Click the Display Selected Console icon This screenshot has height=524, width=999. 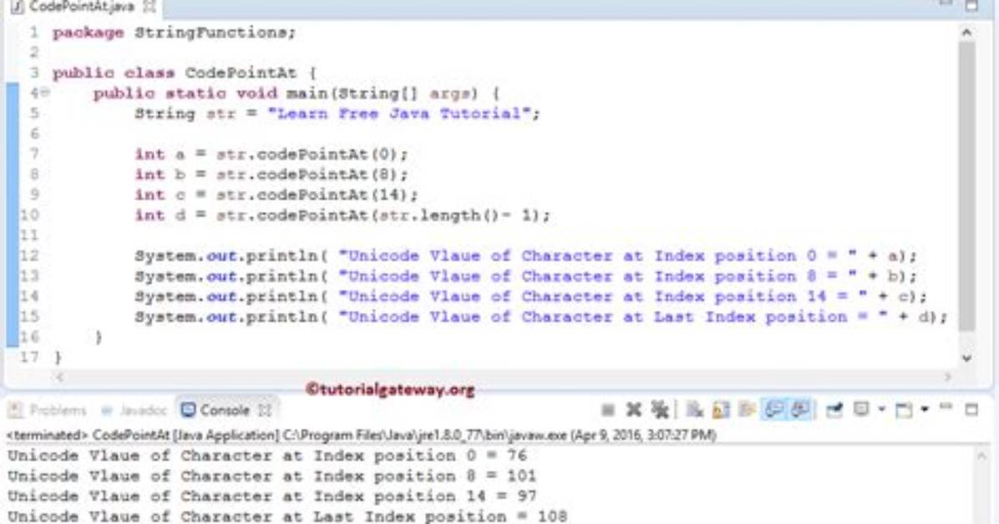coord(861,410)
